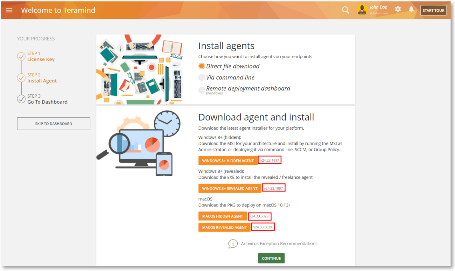Viewport: 455px width, 271px height.
Task: Select Direct file download option
Action: 201,66
